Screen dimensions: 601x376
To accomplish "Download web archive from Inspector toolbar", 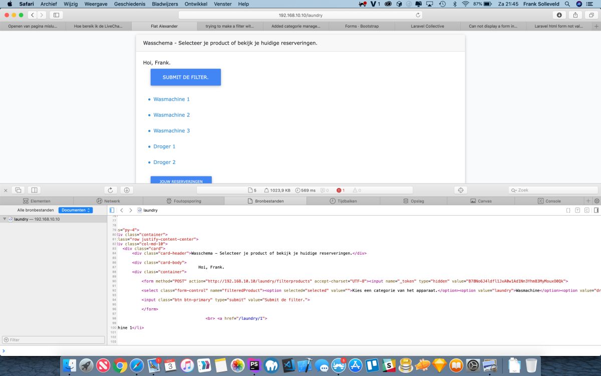I will pos(127,190).
